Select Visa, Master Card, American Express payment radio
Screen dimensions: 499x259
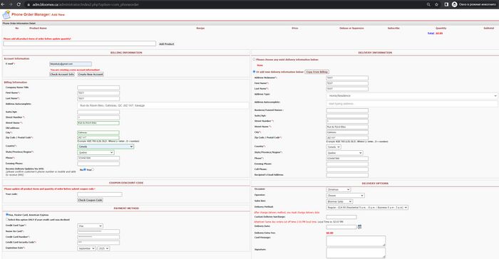coord(7,214)
